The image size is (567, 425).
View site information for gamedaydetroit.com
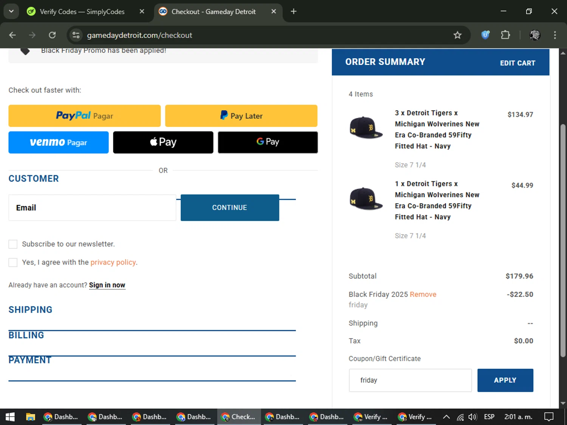tap(76, 35)
